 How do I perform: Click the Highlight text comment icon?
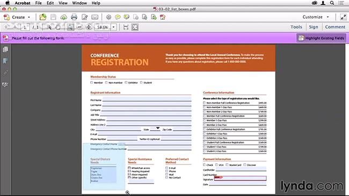127,17
